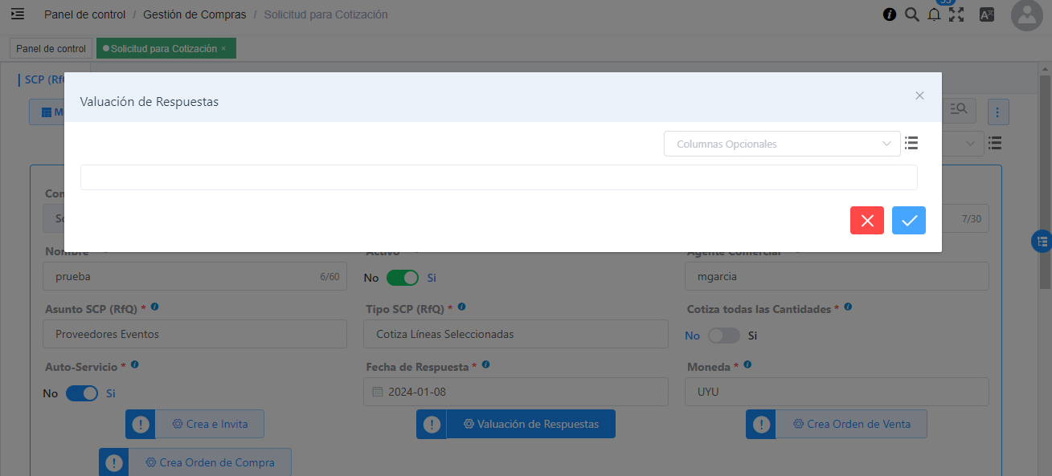Screen dimensions: 1052x476
Task: Toggle the Activo switch
Action: 402,278
